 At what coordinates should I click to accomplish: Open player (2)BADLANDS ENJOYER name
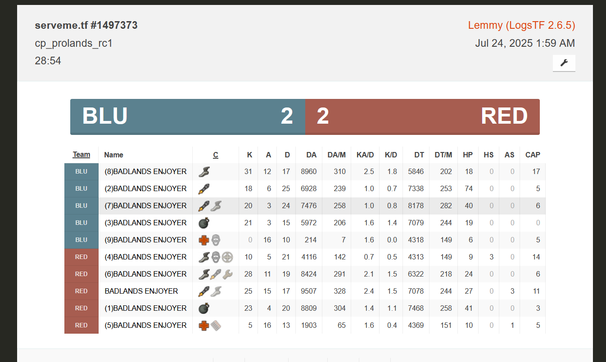tap(145, 188)
